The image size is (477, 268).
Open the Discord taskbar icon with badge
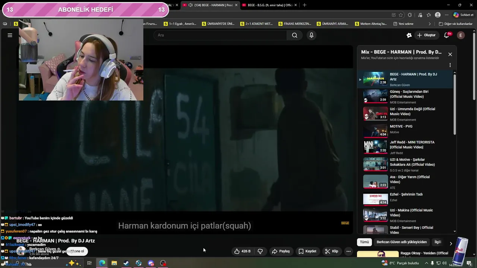click(x=151, y=263)
